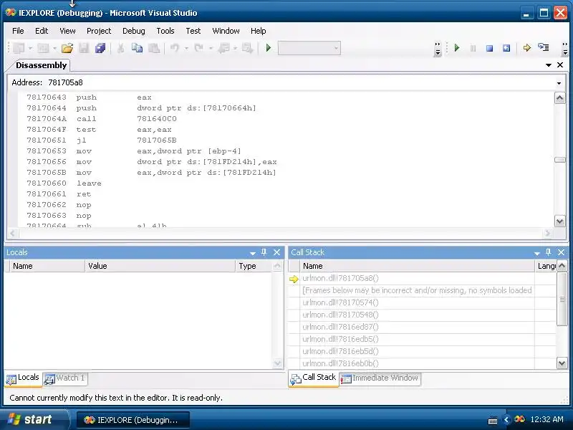Click the Undo arrow icon
The width and height of the screenshot is (573, 430).
click(x=175, y=48)
